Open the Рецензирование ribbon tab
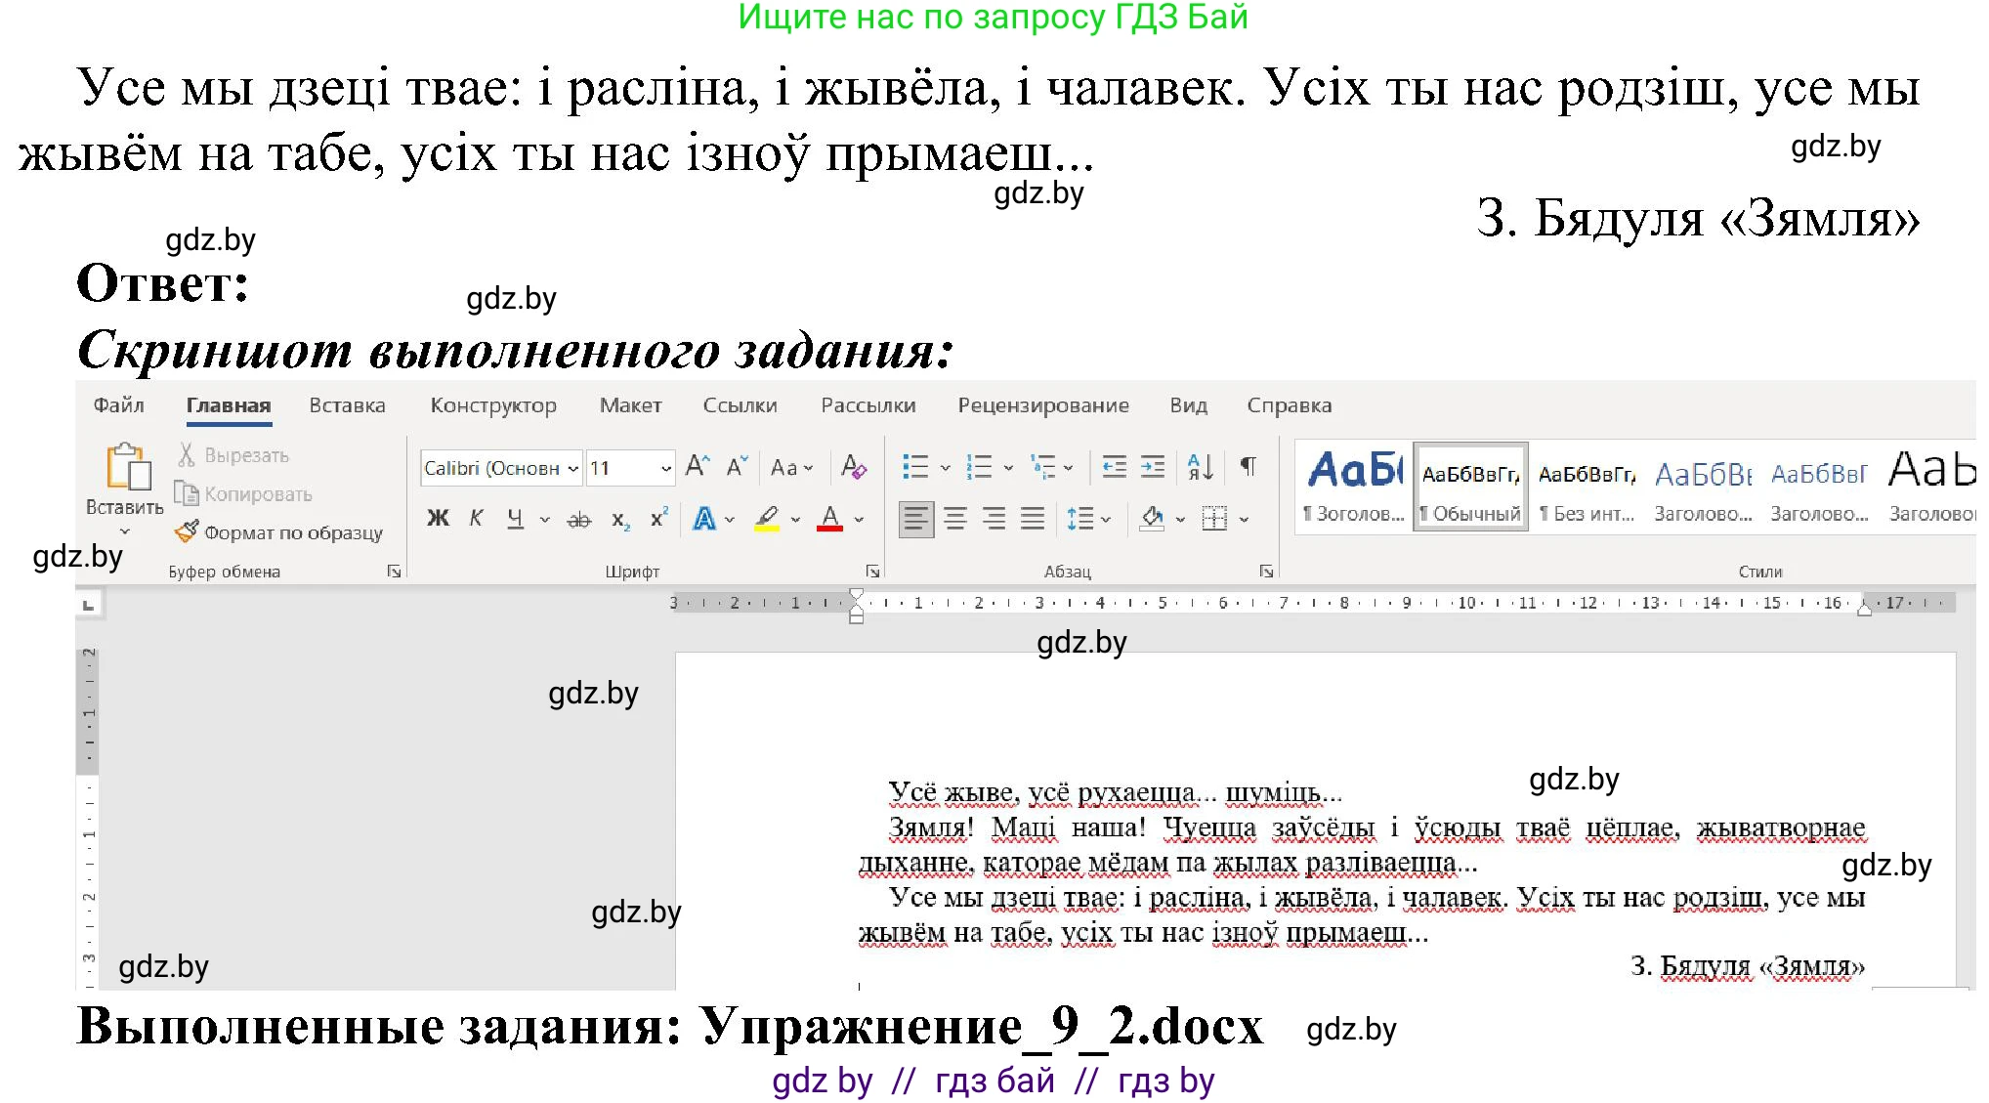1989x1103 pixels. 1044,404
